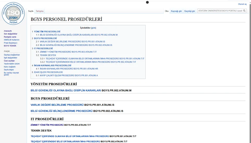Click the BGYS PROSEDÜRLERİ section heading in body
Image resolution: width=251 pixels, height=143 pixels.
point(50,98)
